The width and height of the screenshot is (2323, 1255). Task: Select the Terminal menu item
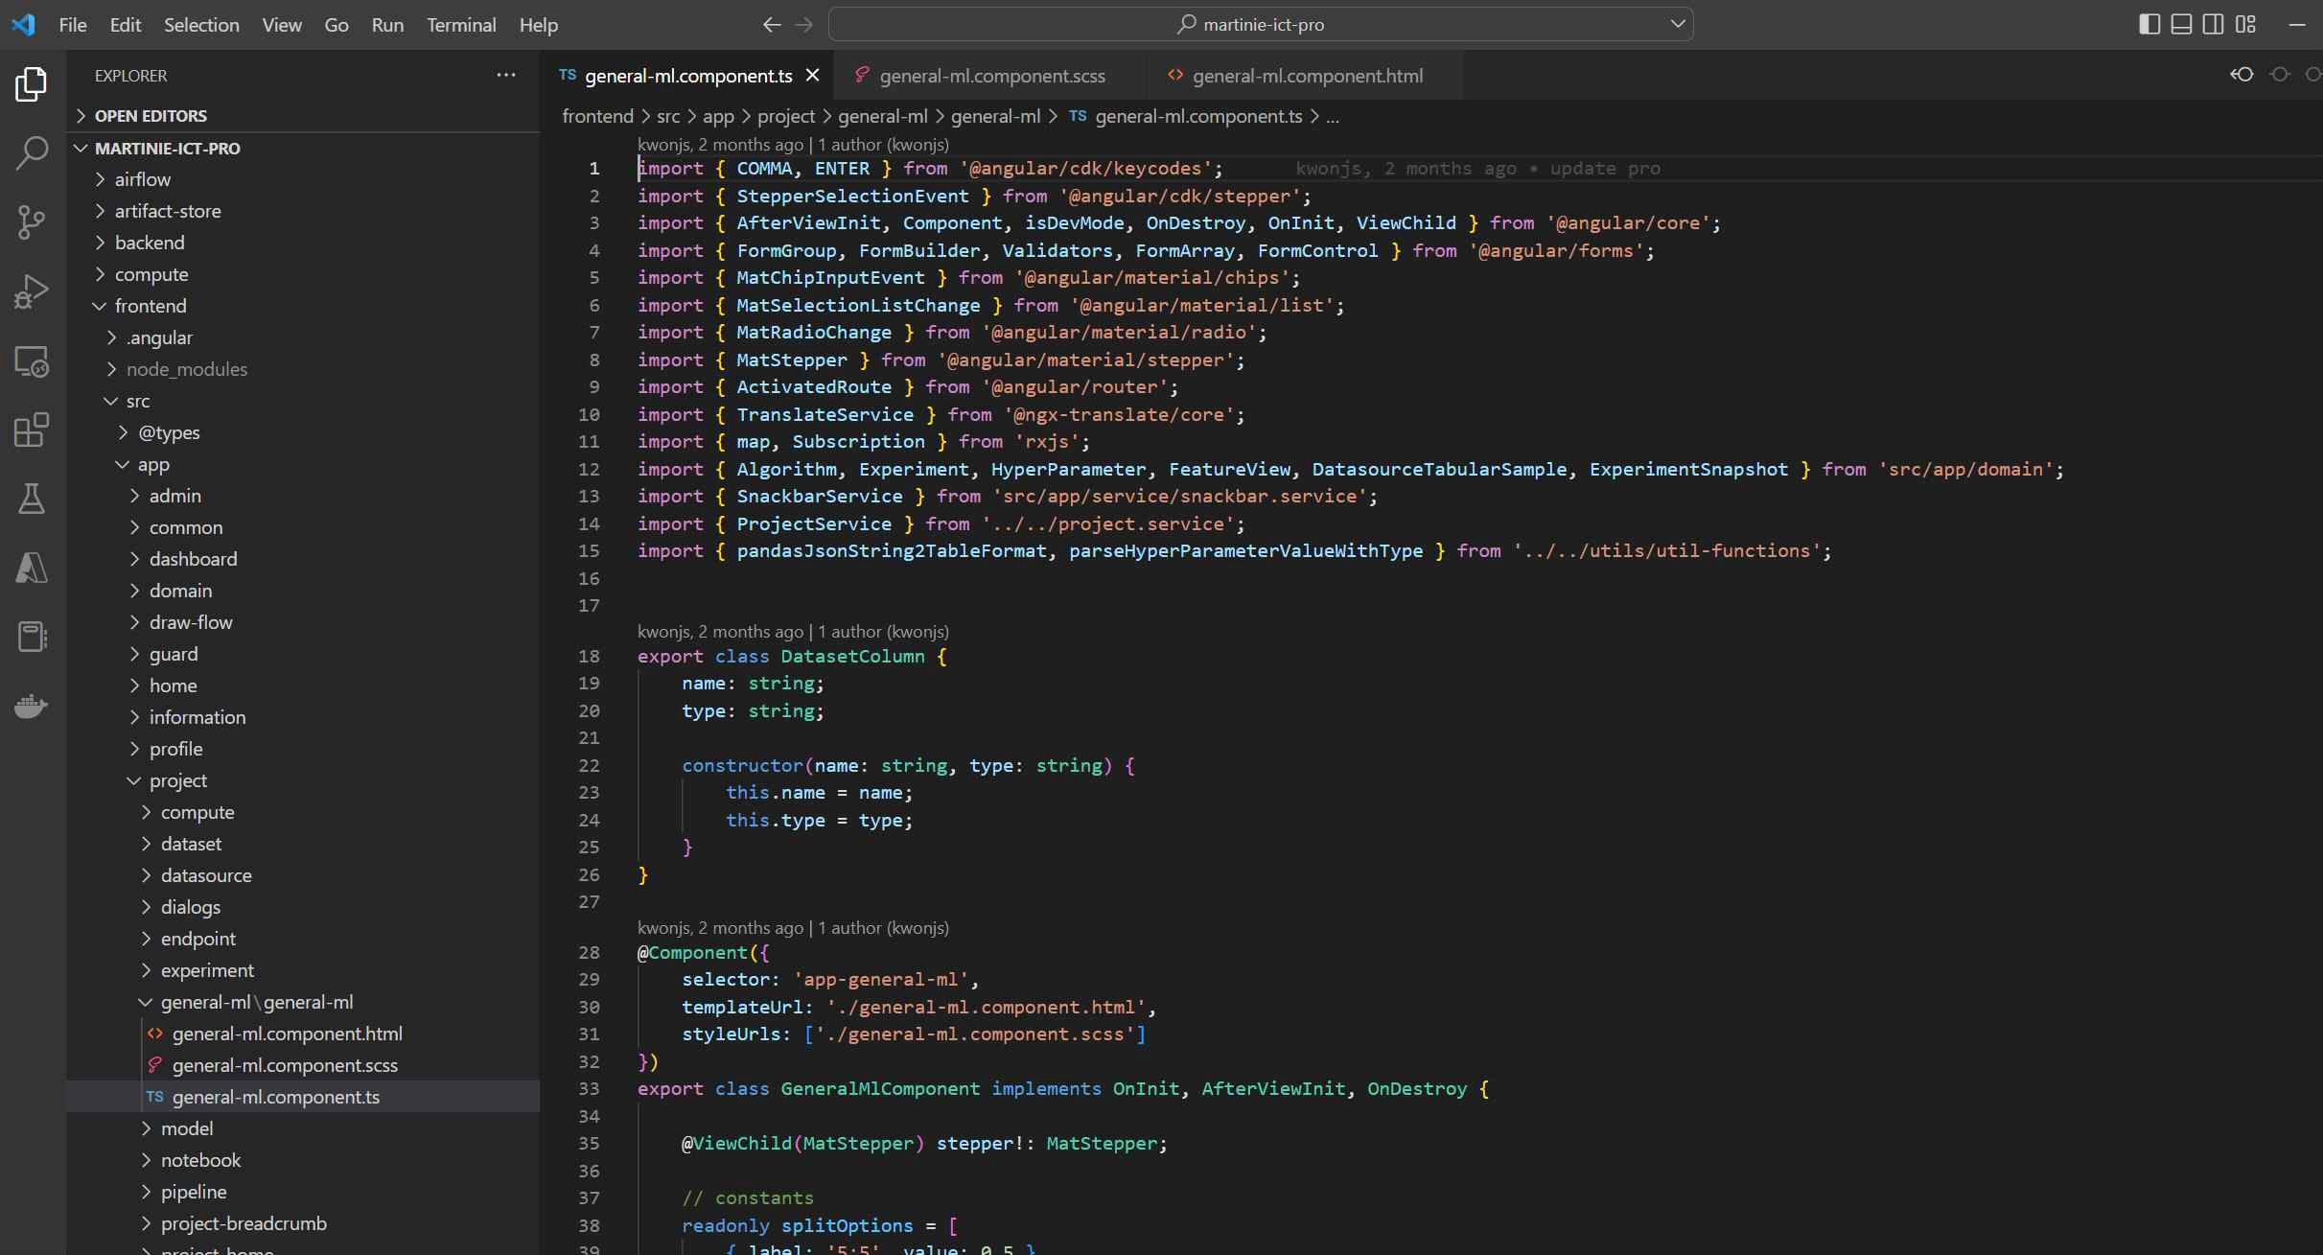click(462, 23)
